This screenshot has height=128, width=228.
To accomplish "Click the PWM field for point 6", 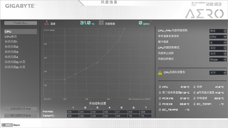I will [x=133, y=112].
